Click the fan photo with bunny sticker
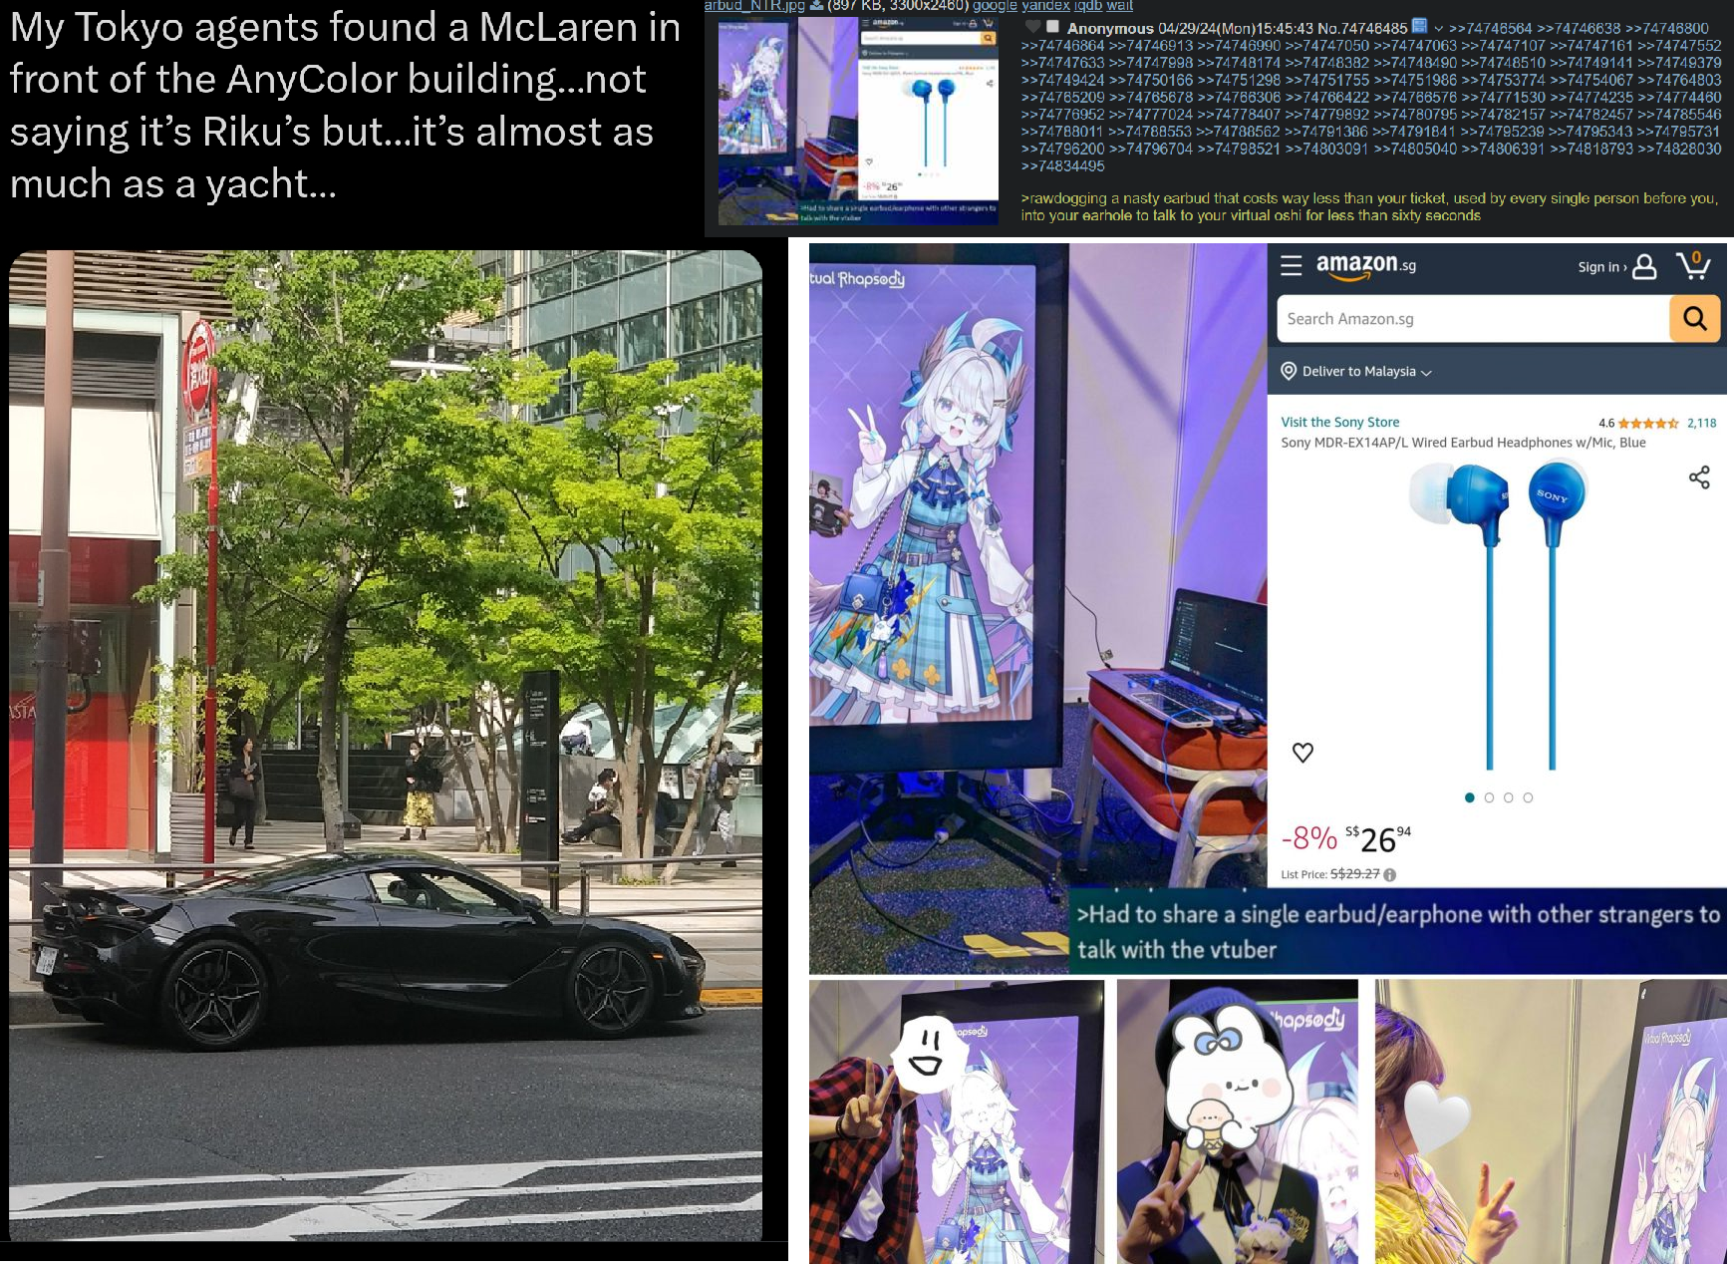The width and height of the screenshot is (1734, 1266). click(x=1238, y=1121)
